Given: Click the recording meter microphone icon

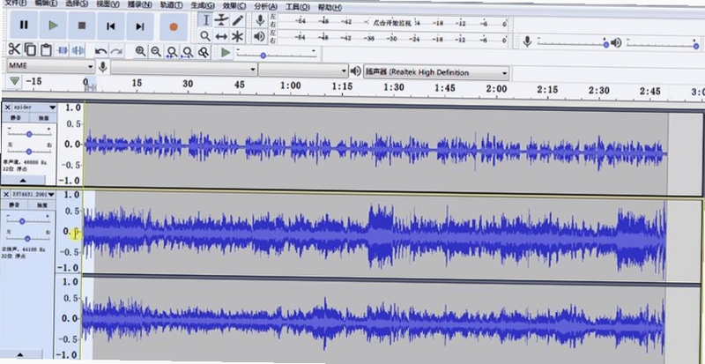Looking at the screenshot, I should click(x=259, y=20).
